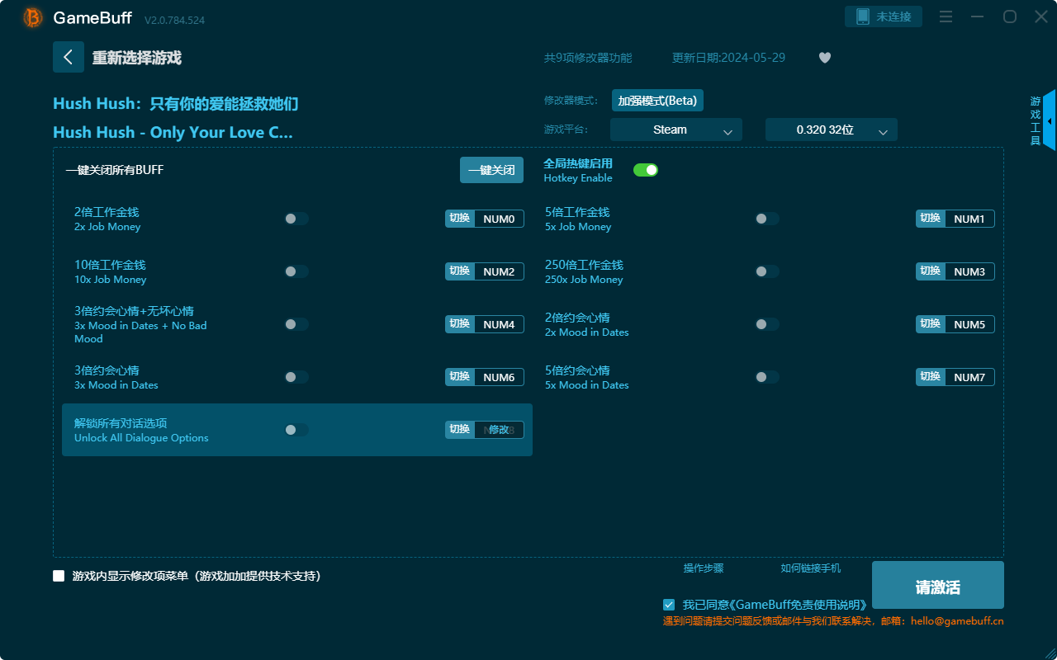Expand the 0.320 32-bit version dropdown
Viewport: 1057px width, 660px height.
[x=832, y=130]
